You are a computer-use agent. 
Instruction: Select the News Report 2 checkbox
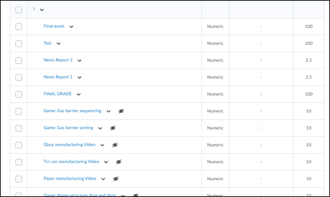[19, 61]
